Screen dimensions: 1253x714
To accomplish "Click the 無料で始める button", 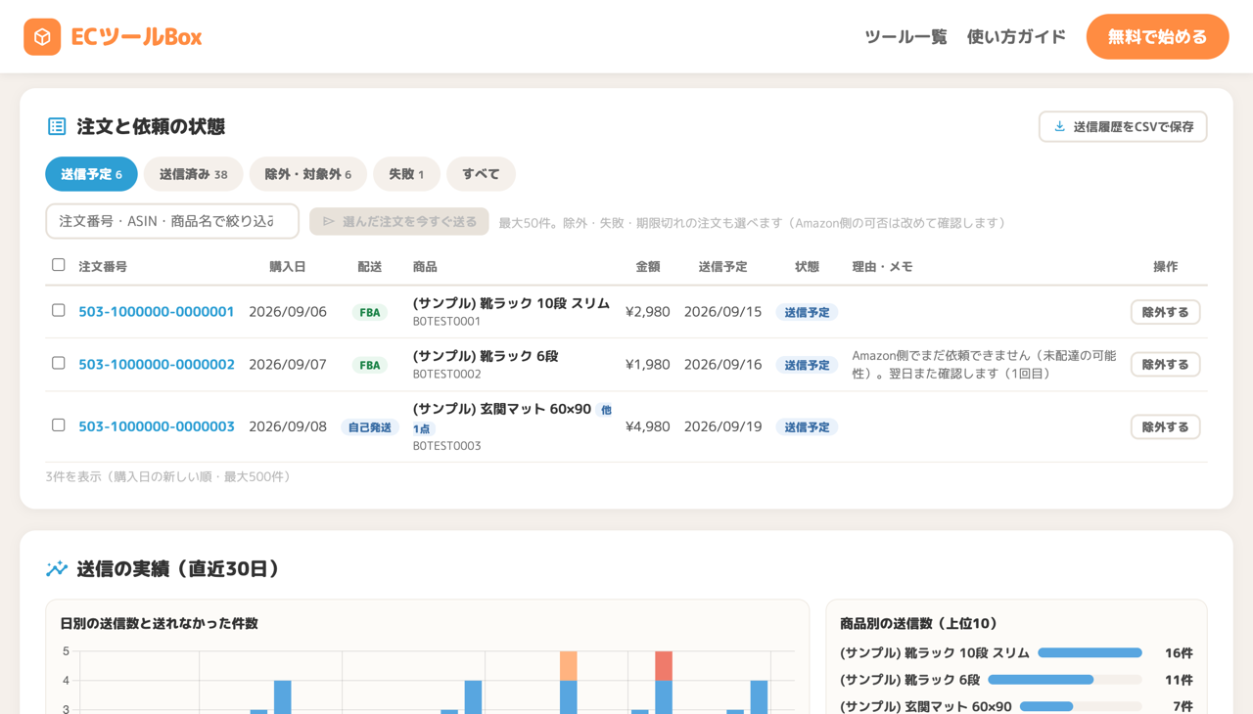I will click(x=1157, y=37).
